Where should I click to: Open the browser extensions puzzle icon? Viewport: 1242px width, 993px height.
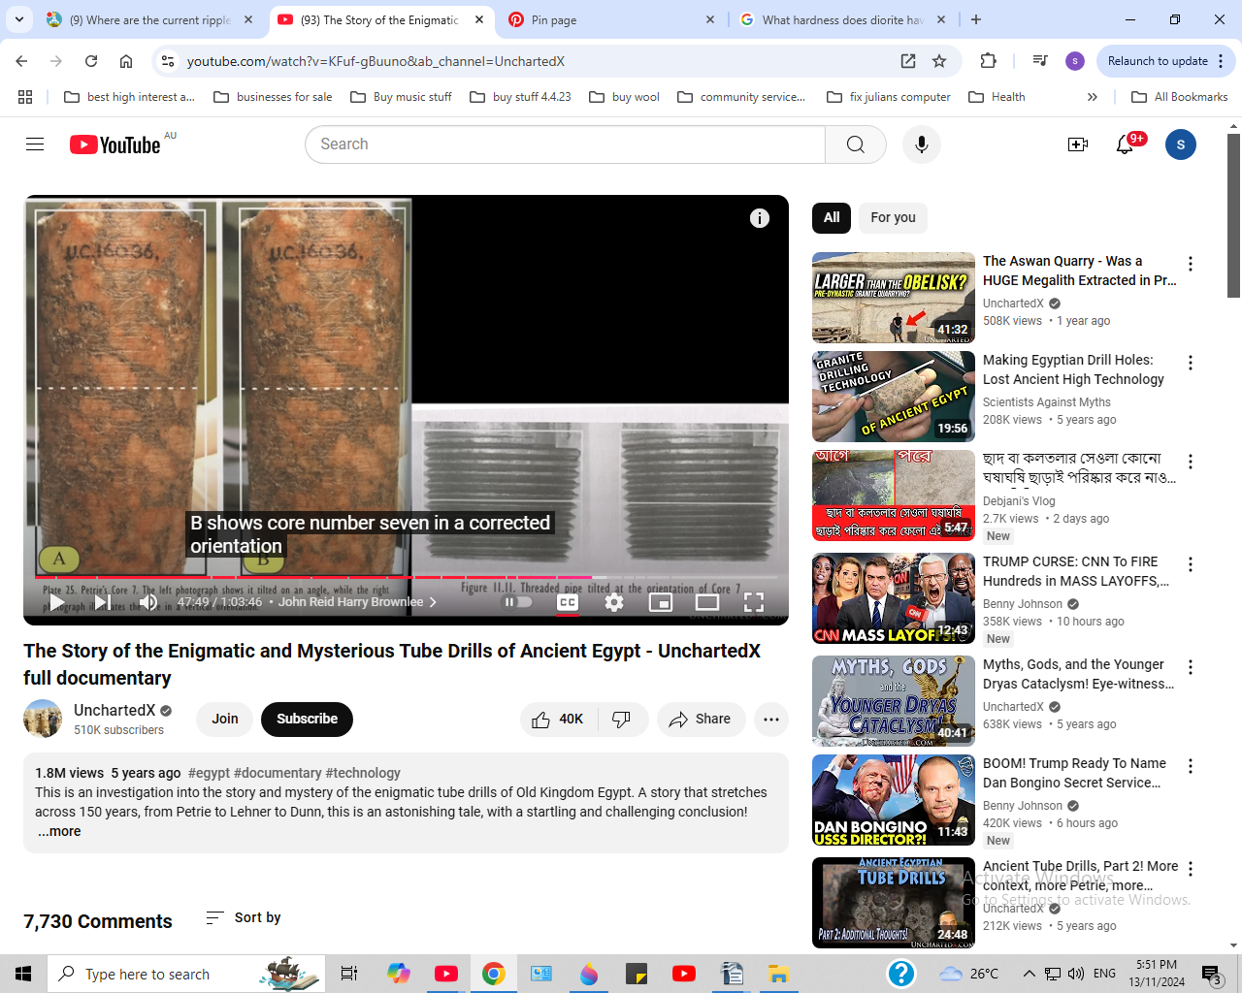pyautogui.click(x=988, y=61)
